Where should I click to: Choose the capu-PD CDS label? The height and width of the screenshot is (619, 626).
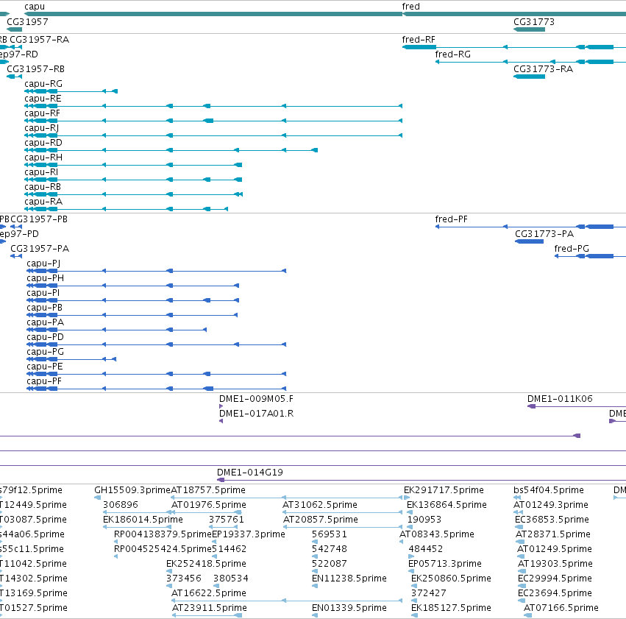click(45, 337)
